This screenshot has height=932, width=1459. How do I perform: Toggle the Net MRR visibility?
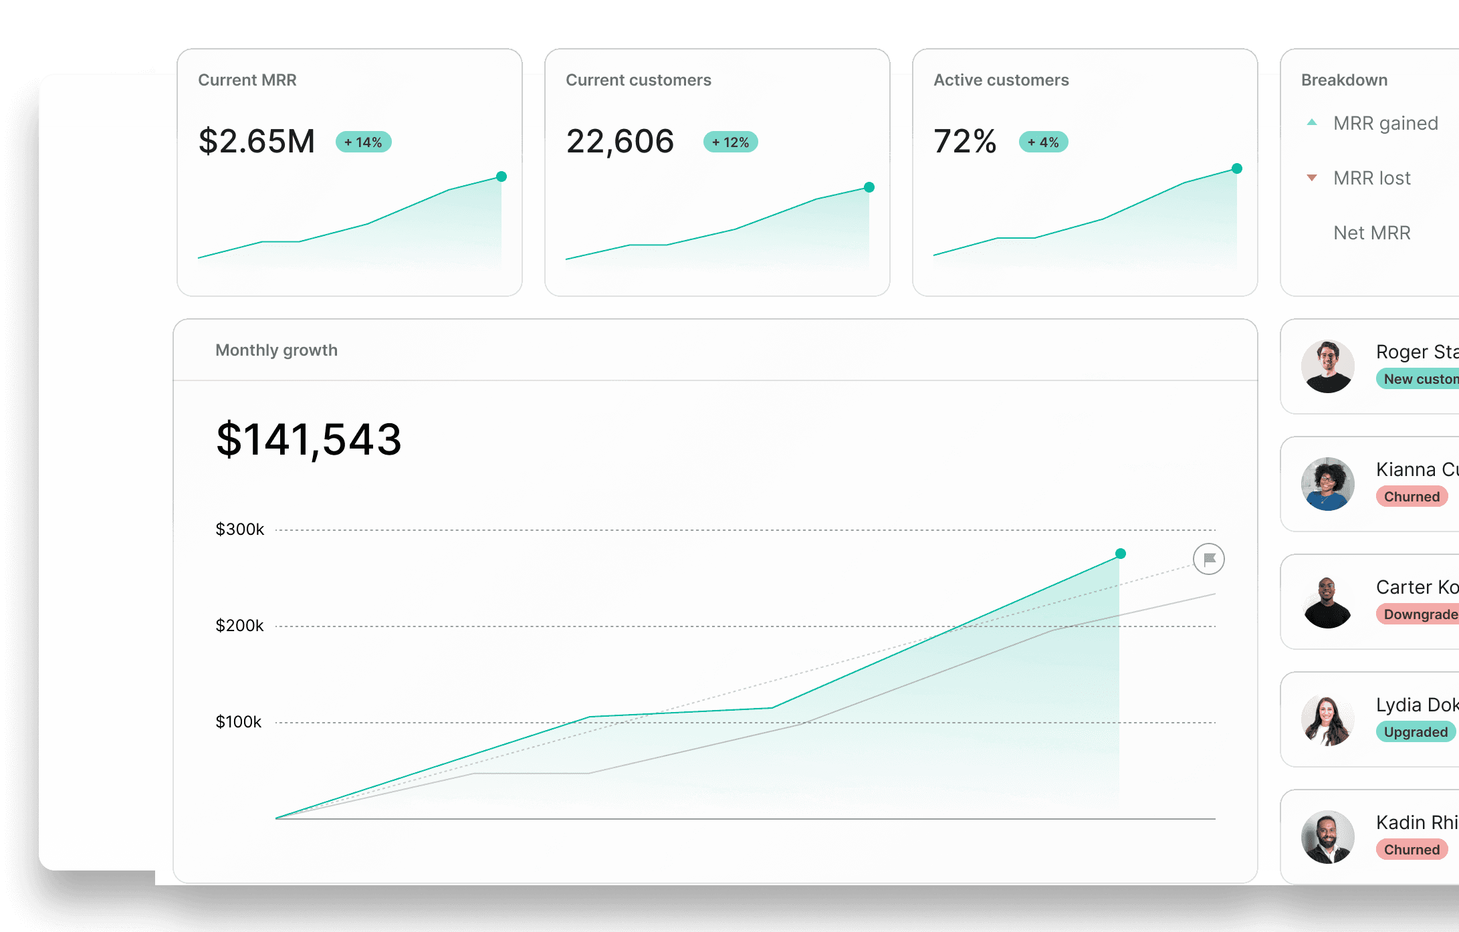point(1362,232)
